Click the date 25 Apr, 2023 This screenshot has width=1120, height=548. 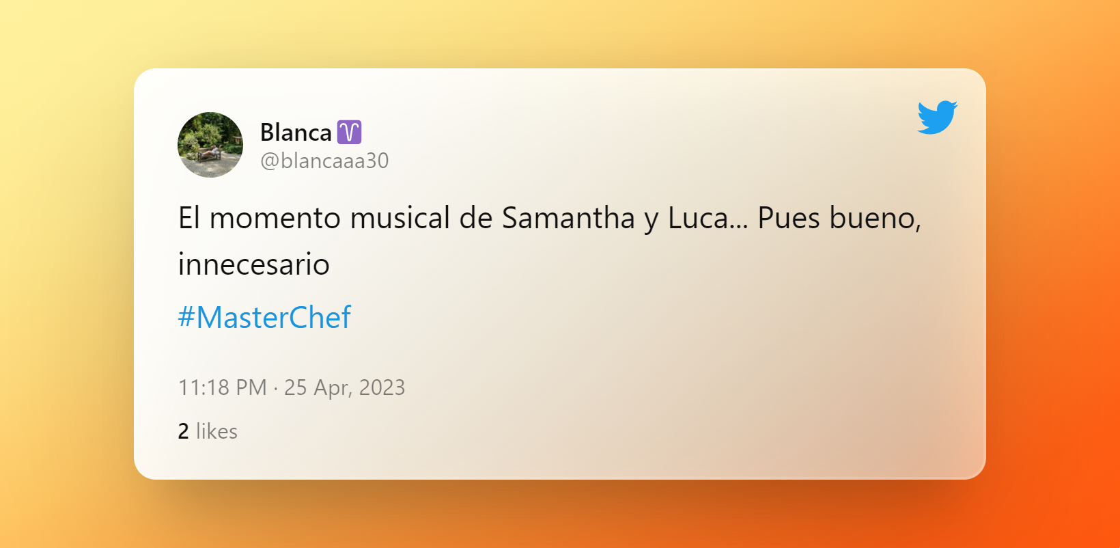point(344,387)
